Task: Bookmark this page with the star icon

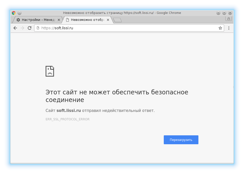Action: [220, 28]
